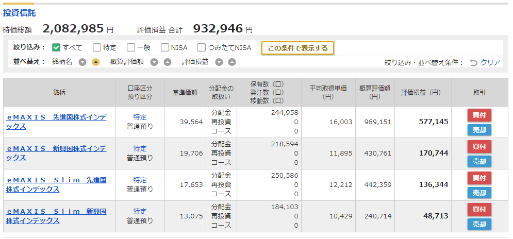Sell eMAXIS Slim 先進国株式 via 売却
Image resolution: width=513 pixels, height=239 pixels.
click(x=479, y=193)
